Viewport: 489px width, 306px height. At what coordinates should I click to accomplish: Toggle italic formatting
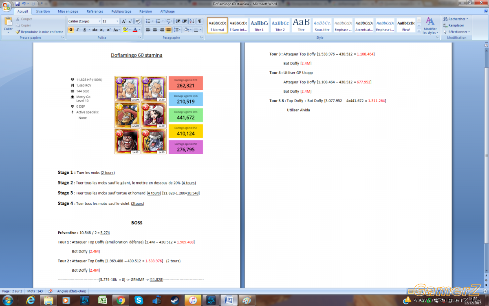coord(77,30)
